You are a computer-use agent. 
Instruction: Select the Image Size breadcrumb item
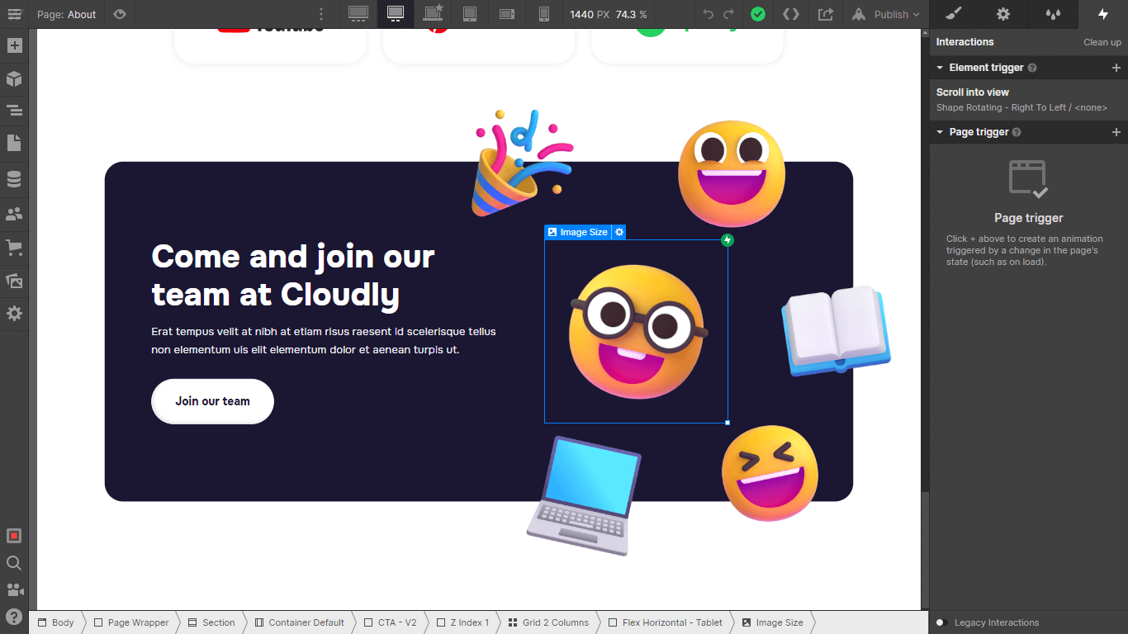(773, 622)
